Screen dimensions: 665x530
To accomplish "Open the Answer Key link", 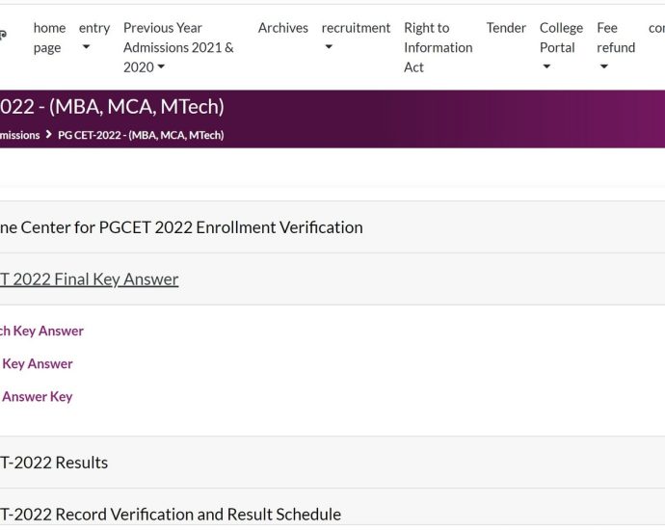I will tap(38, 396).
